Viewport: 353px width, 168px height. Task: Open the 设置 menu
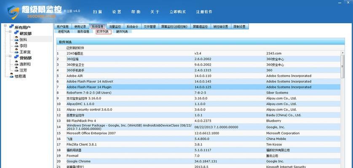(117, 12)
